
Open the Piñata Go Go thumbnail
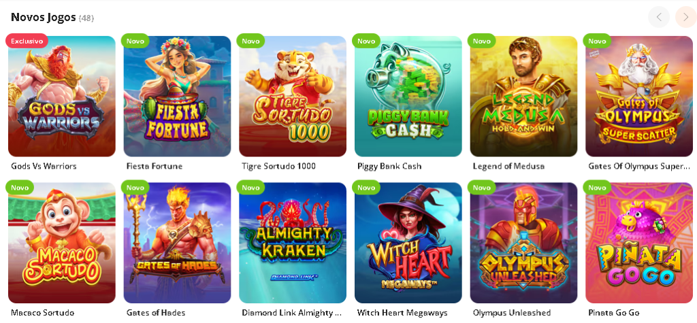point(639,243)
